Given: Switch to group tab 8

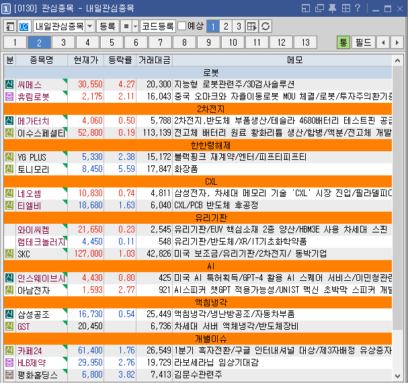Looking at the screenshot, I should [184, 42].
